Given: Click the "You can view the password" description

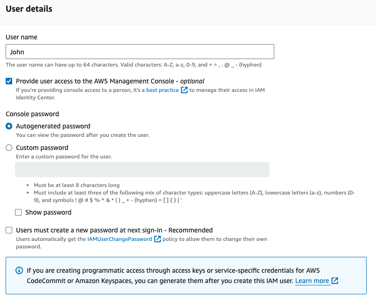Looking at the screenshot, I should (x=83, y=135).
